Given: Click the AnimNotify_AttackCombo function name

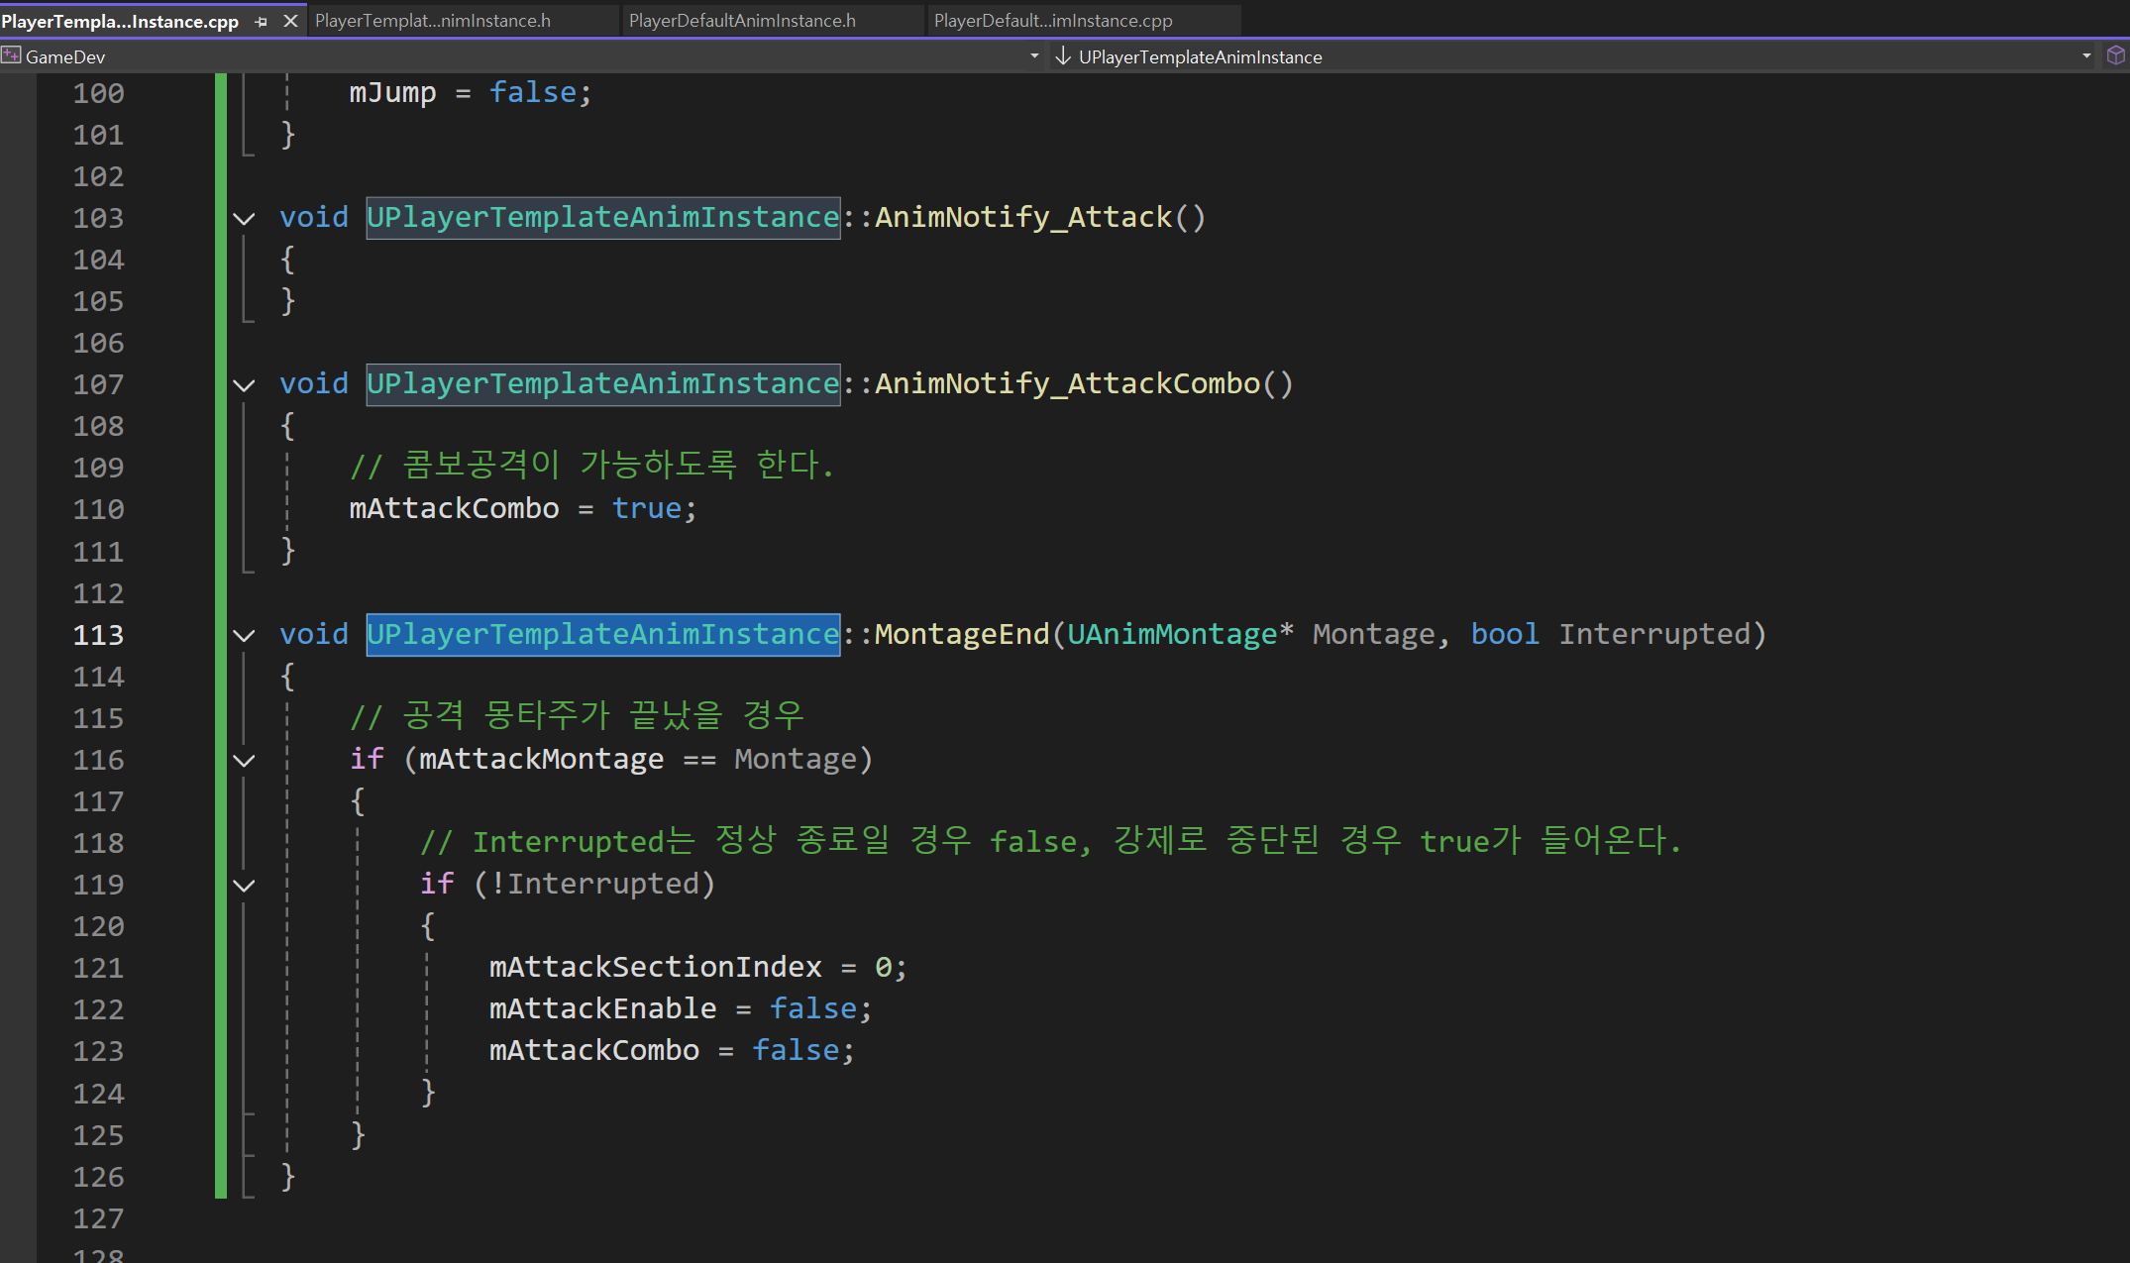Looking at the screenshot, I should pyautogui.click(x=1067, y=383).
